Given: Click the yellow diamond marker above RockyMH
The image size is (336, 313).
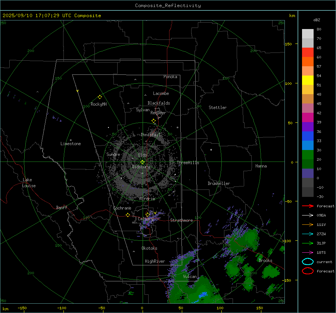Looking at the screenshot, I should click(100, 97).
